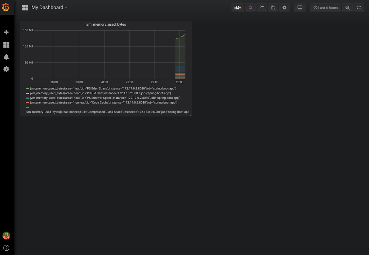Screen dimensions: 369x255
Task: Toggle the PS Eden Space legend series
Action: (103, 88)
